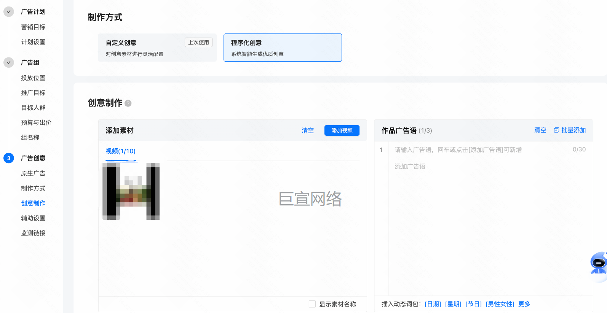Viewport: 607px width, 313px height.
Task: Click the 批量添加 plus icon
Action: click(556, 130)
